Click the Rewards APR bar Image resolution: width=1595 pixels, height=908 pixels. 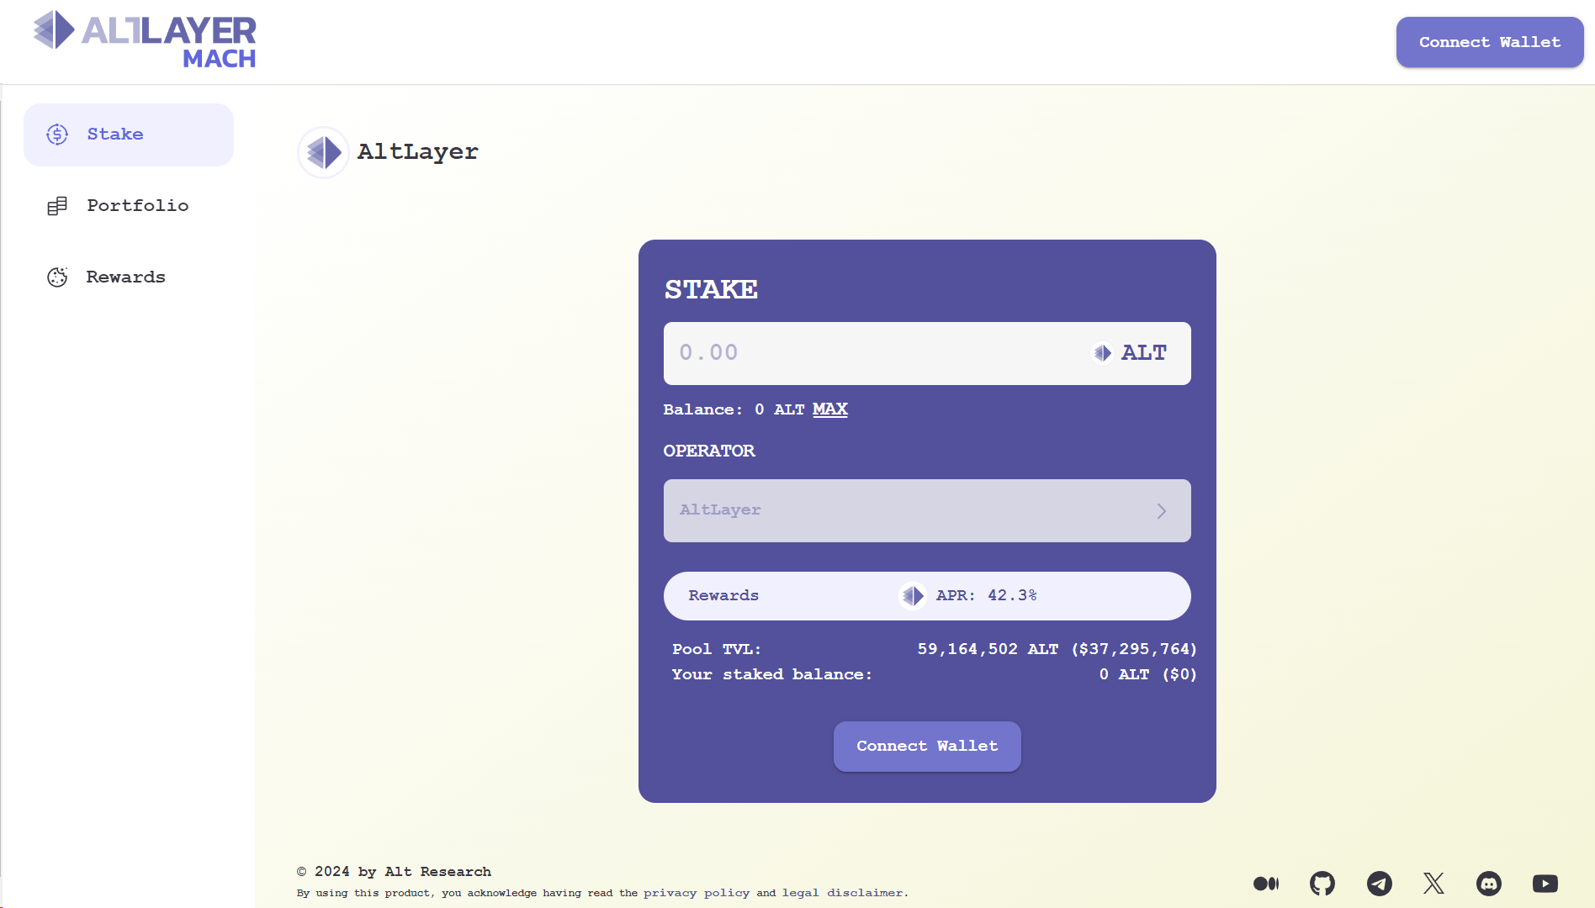tap(927, 596)
